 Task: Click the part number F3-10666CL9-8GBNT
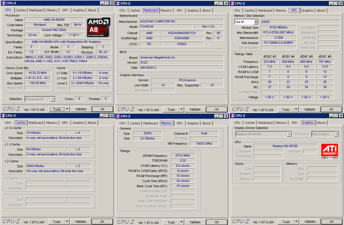[279, 43]
